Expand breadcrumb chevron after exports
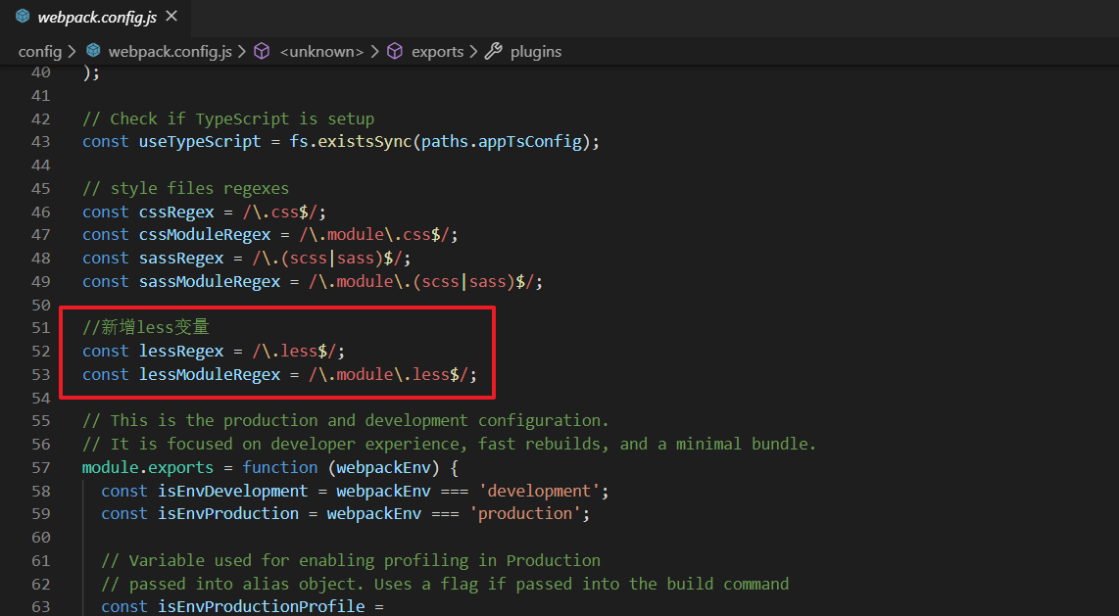1119x616 pixels. pyautogui.click(x=473, y=51)
